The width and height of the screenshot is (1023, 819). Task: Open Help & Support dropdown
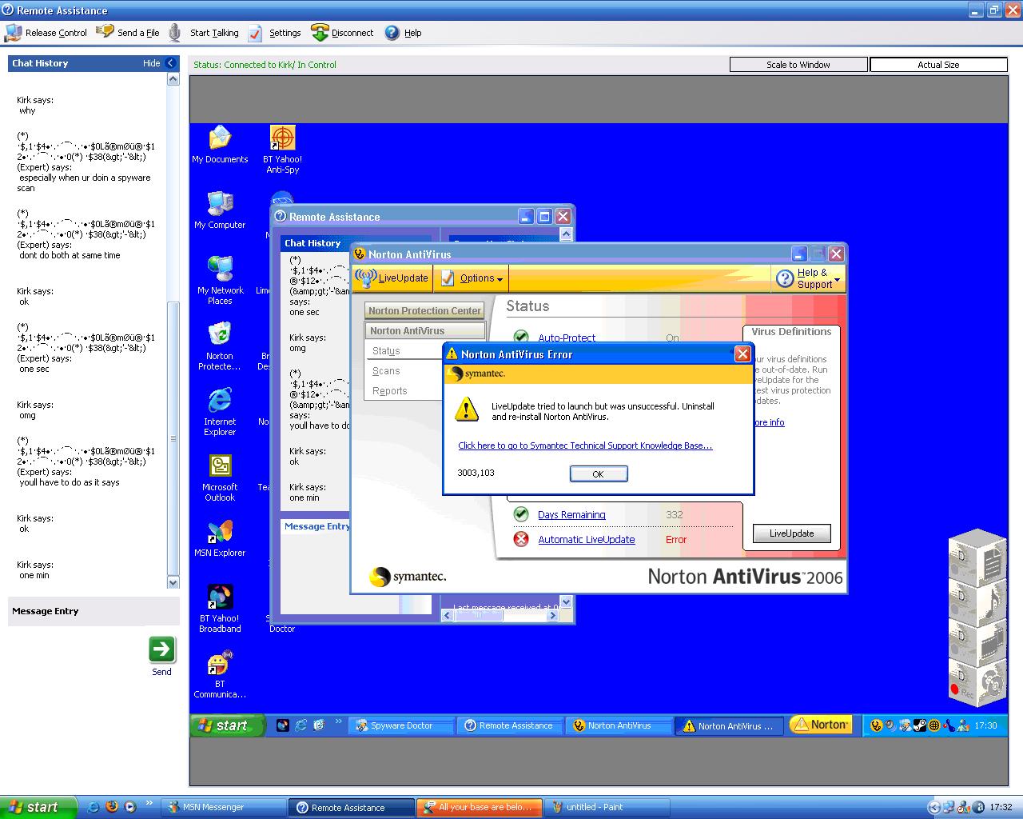809,278
